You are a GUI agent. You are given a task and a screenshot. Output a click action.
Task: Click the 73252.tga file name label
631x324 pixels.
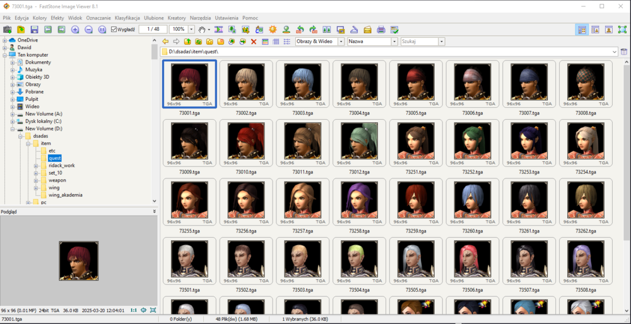(473, 172)
